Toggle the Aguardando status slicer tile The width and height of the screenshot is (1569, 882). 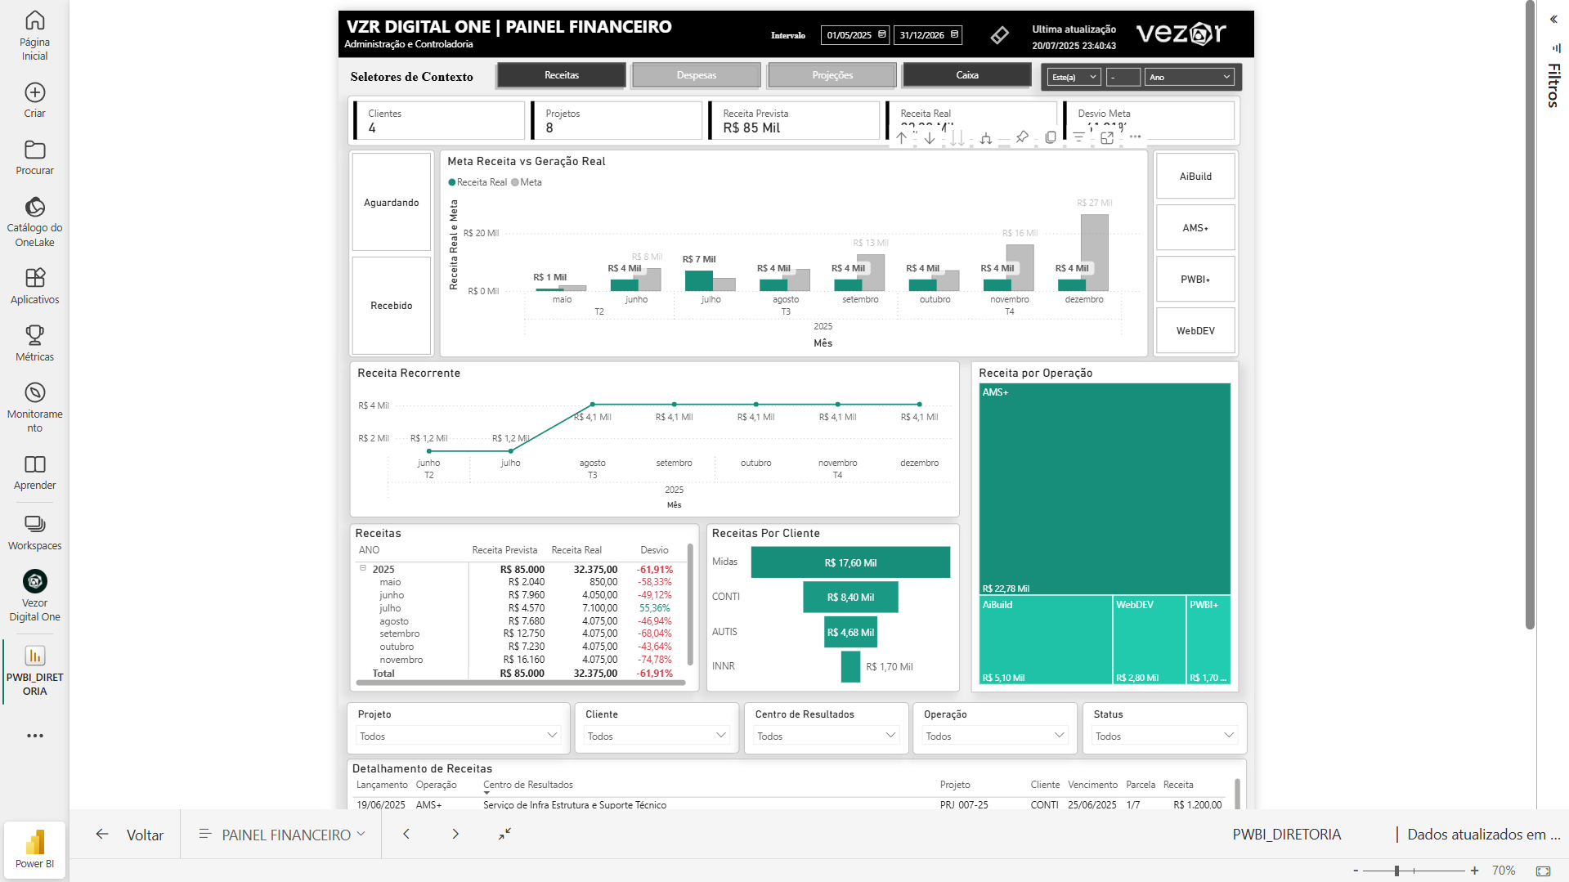point(391,202)
